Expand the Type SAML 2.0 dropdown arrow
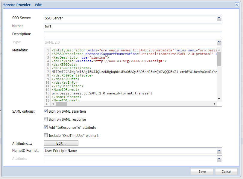This screenshot has height=179, width=243. [219, 42]
